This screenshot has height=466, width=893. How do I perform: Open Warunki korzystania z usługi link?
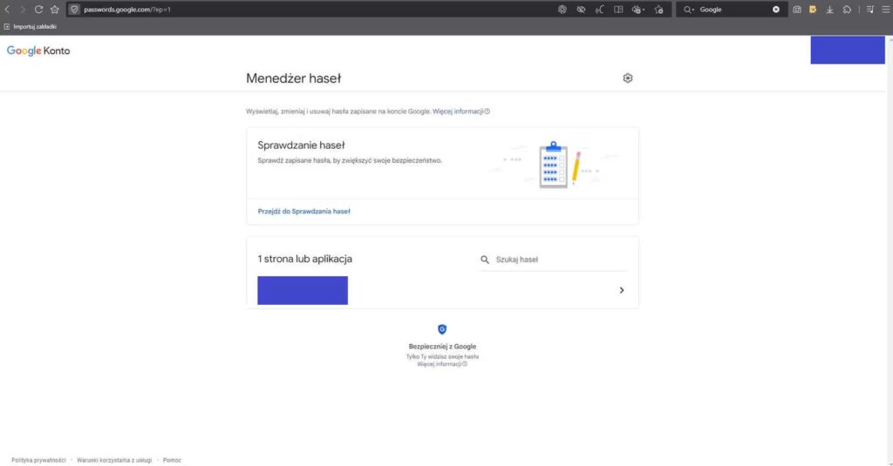pyautogui.click(x=114, y=460)
